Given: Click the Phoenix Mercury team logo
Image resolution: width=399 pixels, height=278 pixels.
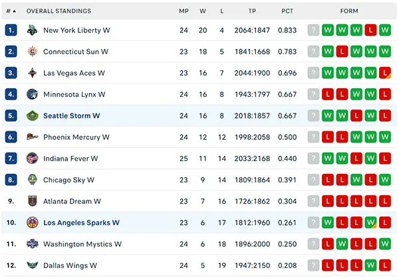Looking at the screenshot, I should (x=33, y=137).
